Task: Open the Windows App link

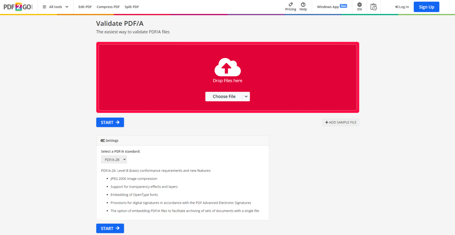Action: (x=327, y=6)
